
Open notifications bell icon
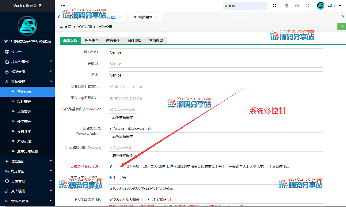pyautogui.click(x=286, y=6)
